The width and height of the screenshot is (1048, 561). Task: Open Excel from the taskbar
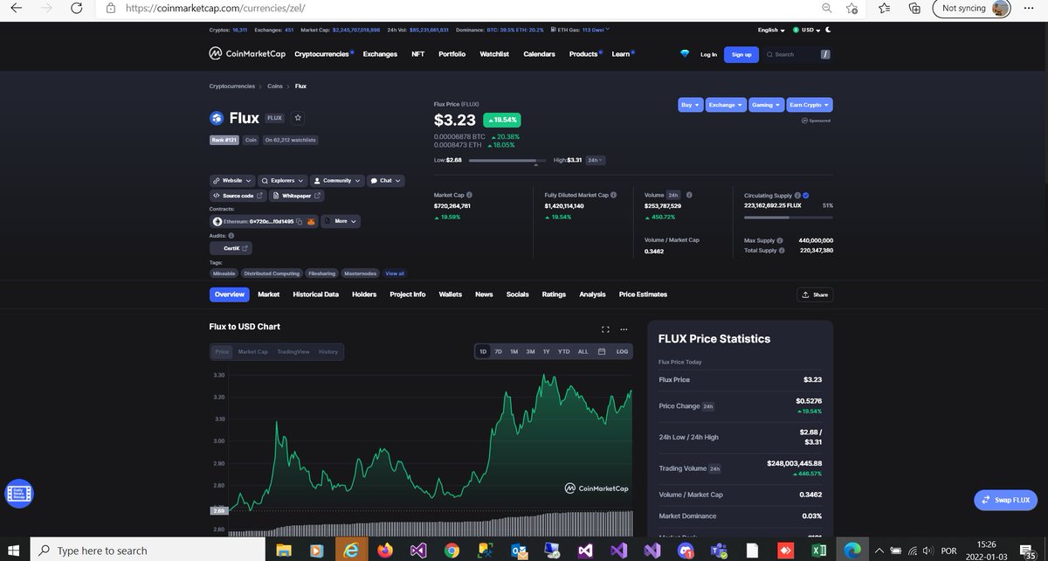point(819,551)
